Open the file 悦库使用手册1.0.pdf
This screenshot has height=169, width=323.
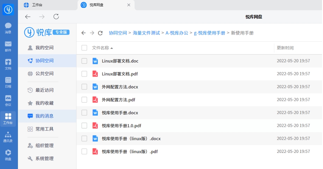(121, 126)
